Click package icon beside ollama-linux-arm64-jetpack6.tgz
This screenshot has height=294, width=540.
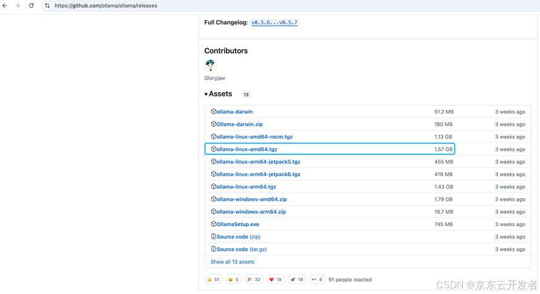(x=214, y=174)
